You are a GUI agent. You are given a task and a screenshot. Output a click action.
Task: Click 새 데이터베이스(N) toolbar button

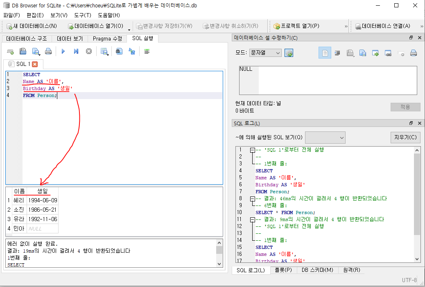[x=32, y=26]
